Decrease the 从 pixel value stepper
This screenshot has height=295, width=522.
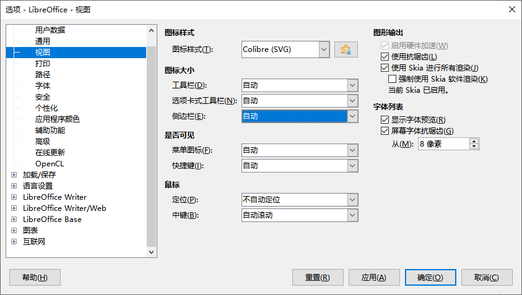pyautogui.click(x=474, y=147)
